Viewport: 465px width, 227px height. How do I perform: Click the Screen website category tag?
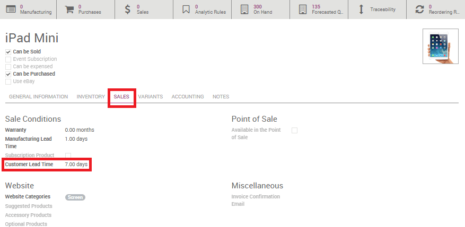pyautogui.click(x=75, y=197)
